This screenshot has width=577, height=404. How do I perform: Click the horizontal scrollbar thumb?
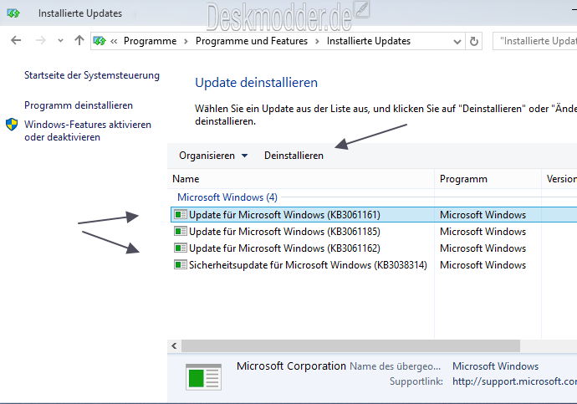(350, 345)
